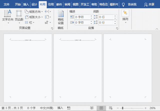Click the spacing before input field
Image resolution: width=160 pixels, height=111 pixels.
point(106,17)
